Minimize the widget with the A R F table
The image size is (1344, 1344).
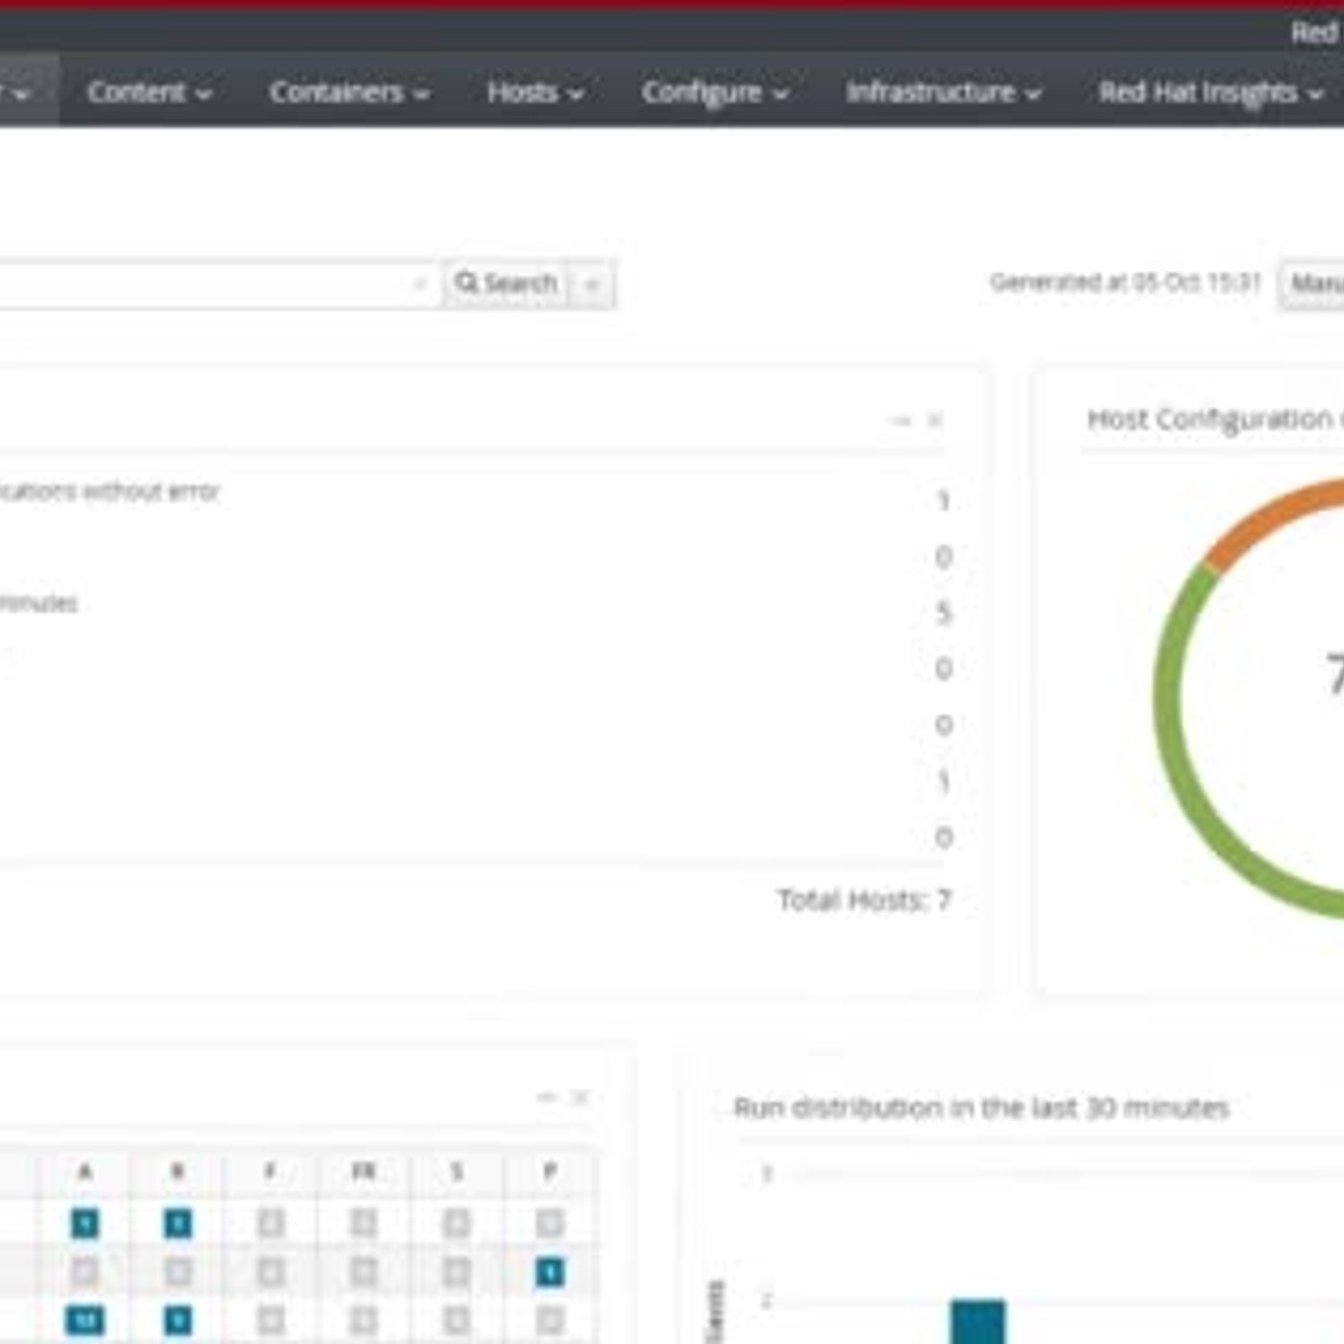[547, 1097]
